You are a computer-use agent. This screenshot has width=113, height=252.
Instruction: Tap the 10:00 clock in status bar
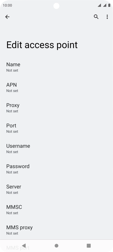coord(7,5)
